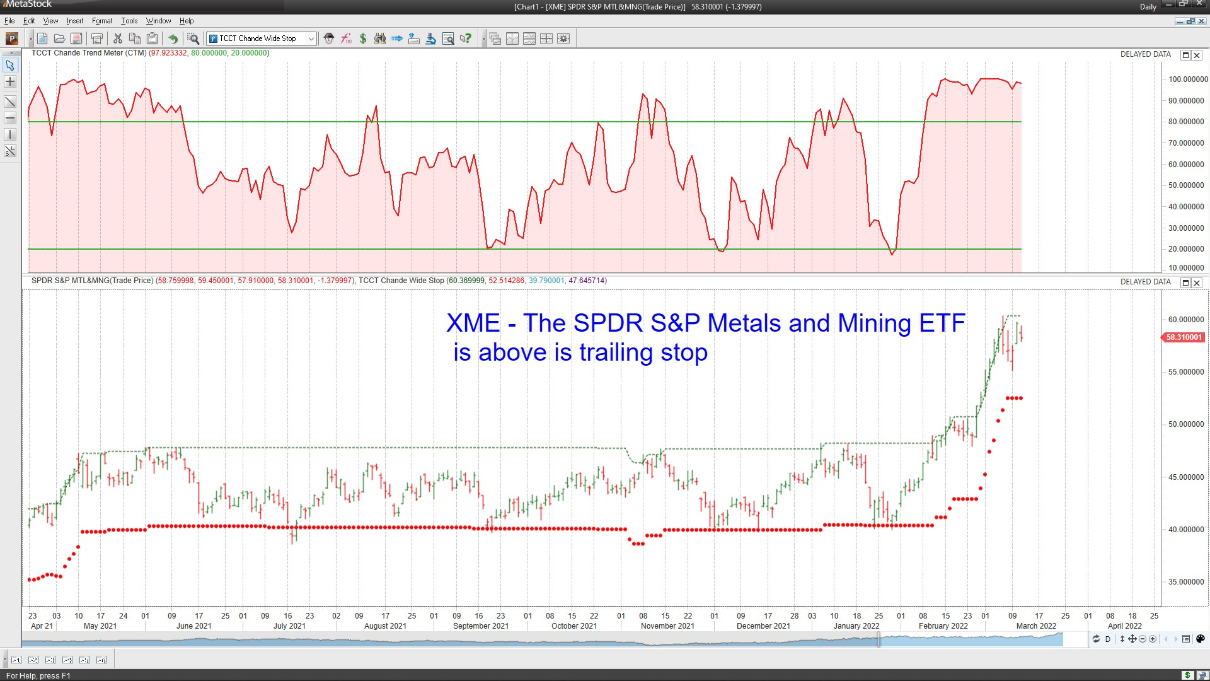Select the buy/sell S L line tool

pos(10,151)
